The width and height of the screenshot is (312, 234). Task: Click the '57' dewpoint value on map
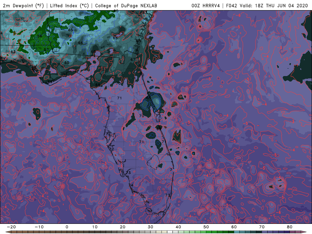click(46, 50)
